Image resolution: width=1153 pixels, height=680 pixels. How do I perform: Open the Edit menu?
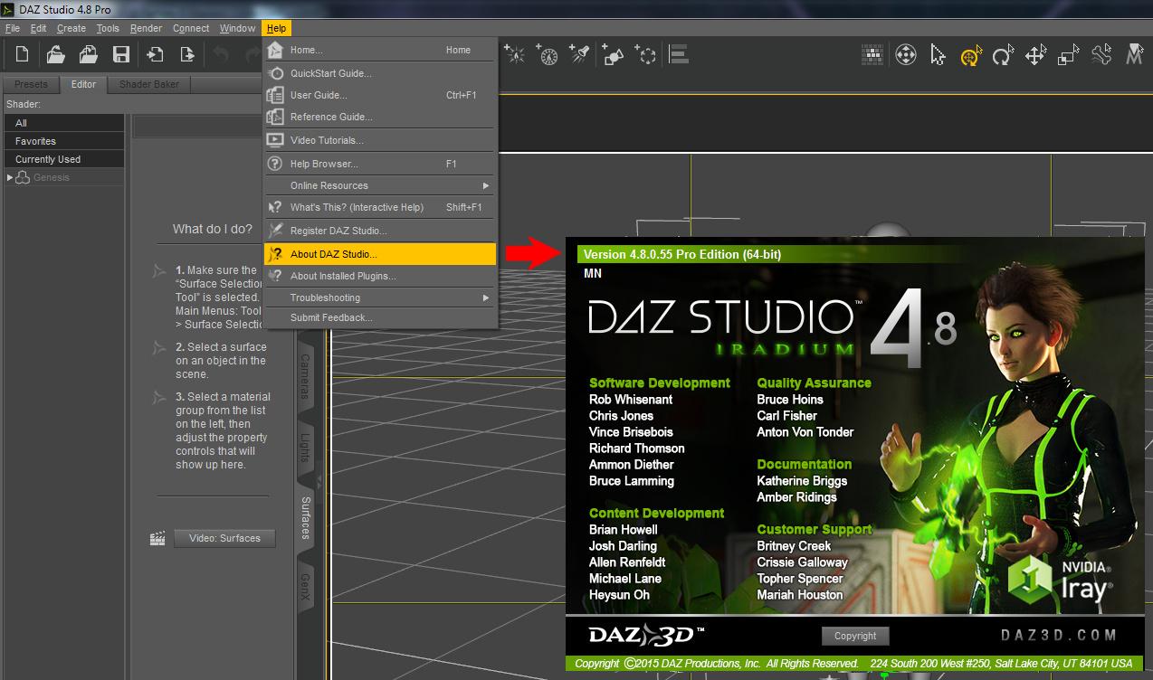click(x=38, y=28)
